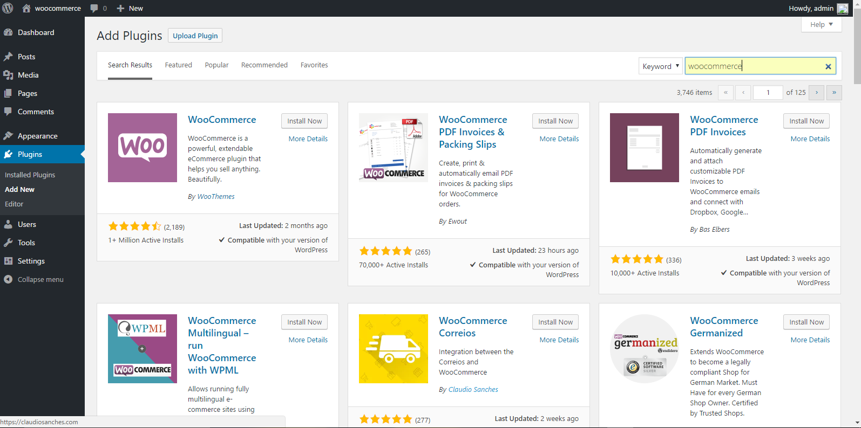Click the Tools wrench icon
This screenshot has width=861, height=428.
pos(8,243)
